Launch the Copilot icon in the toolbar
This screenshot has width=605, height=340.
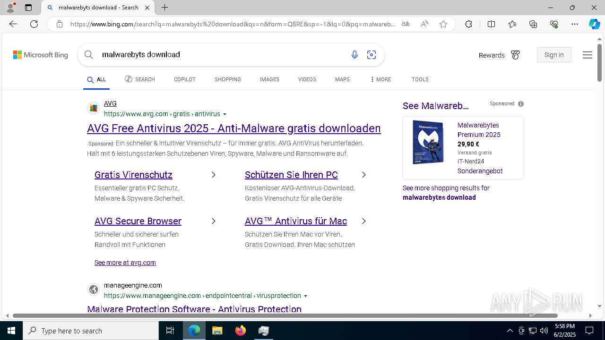pyautogui.click(x=594, y=24)
